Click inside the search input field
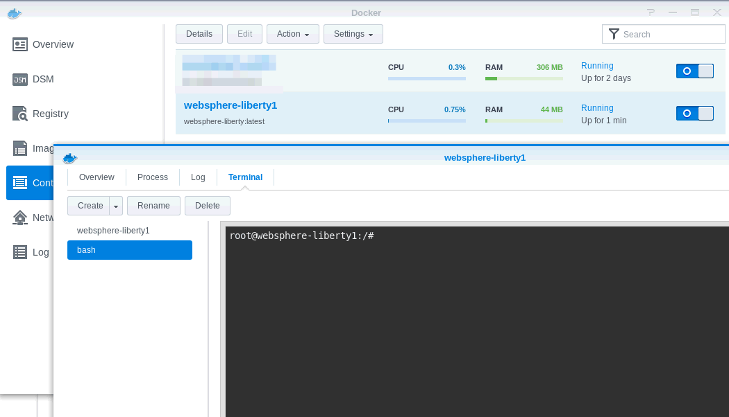Viewport: 729px width, 417px height. (667, 33)
